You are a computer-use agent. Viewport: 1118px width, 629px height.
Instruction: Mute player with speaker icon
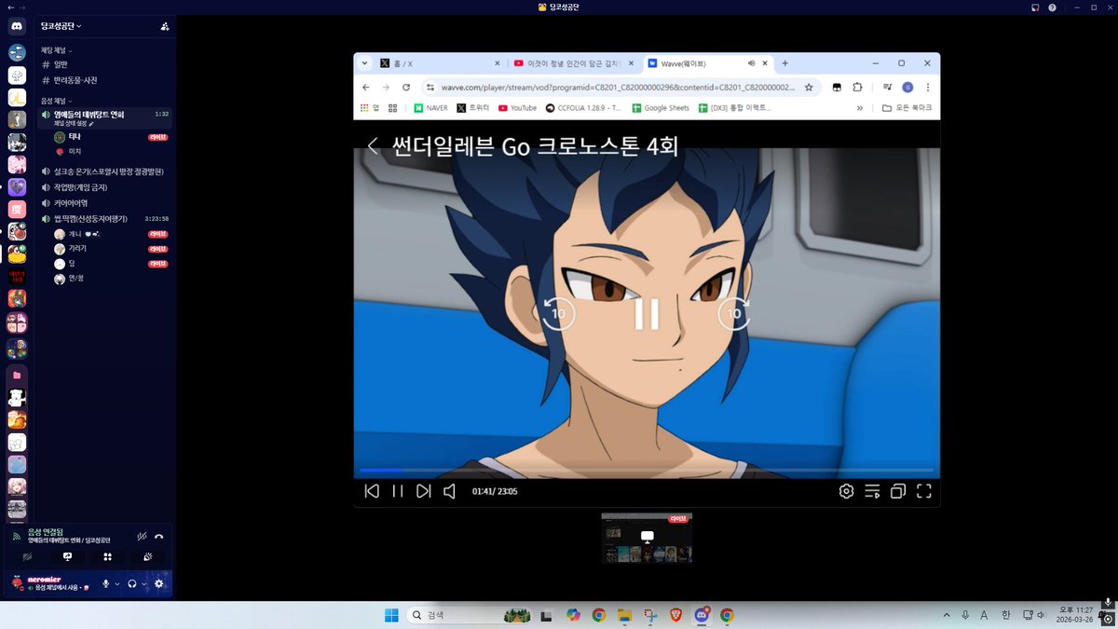point(450,491)
